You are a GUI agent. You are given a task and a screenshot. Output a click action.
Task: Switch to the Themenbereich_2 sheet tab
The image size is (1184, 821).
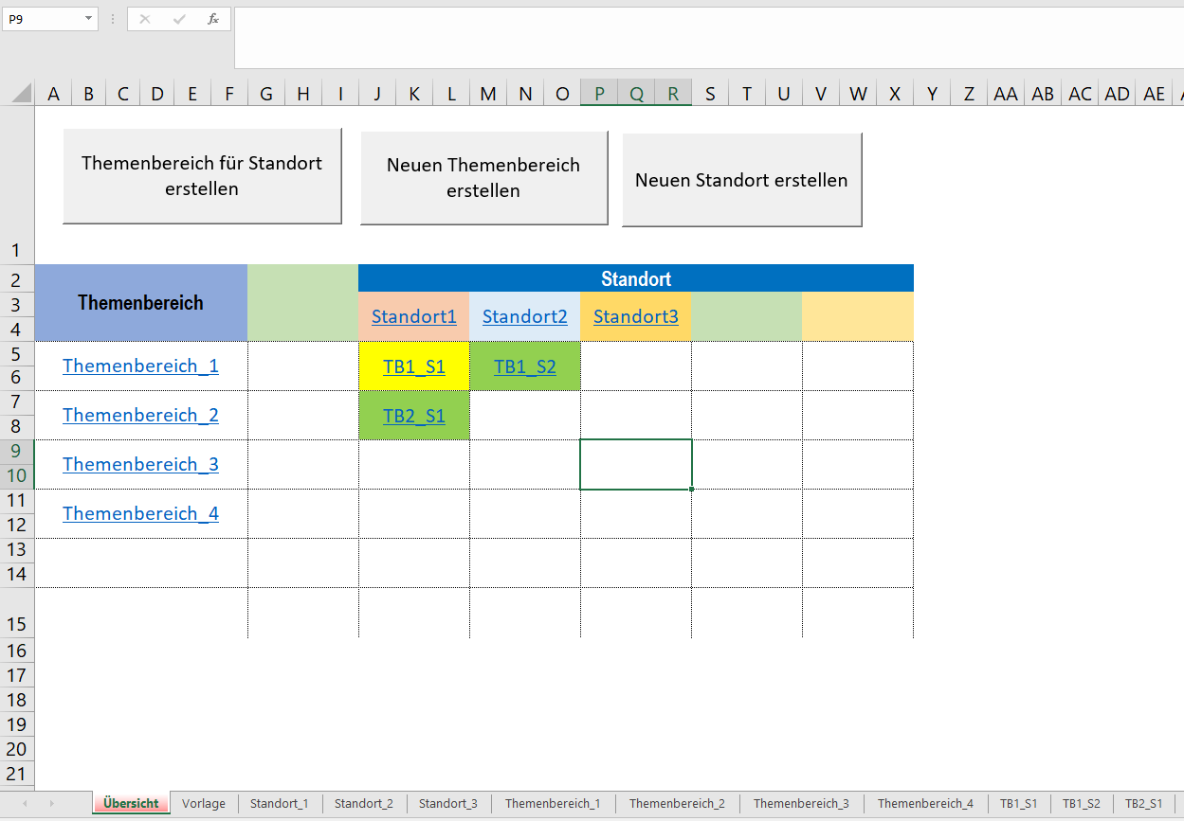point(677,803)
